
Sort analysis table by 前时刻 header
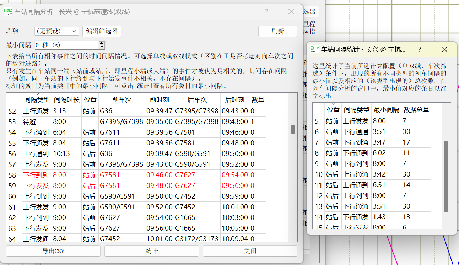160,100
